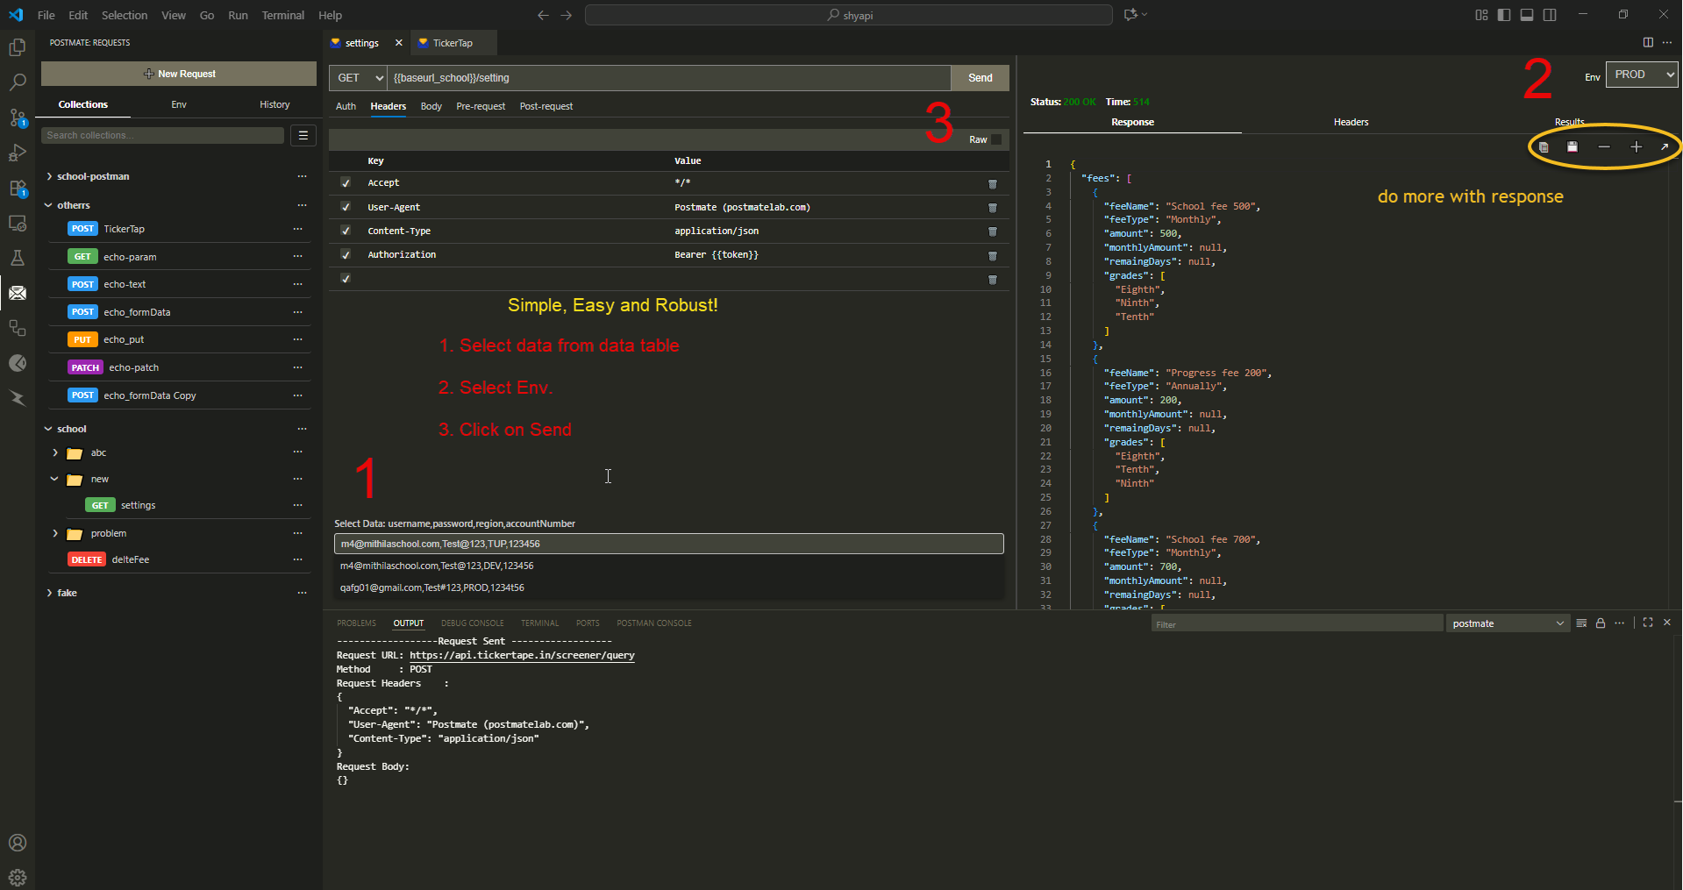The image size is (1683, 890).
Task: Open the Postmate icon in activity bar
Action: pyautogui.click(x=18, y=293)
